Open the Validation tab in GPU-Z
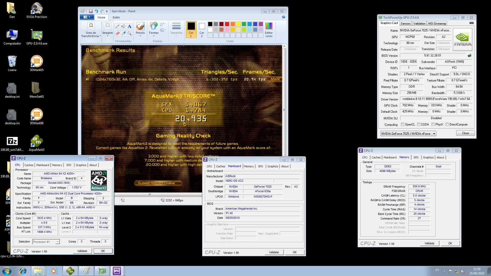The height and width of the screenshot is (276, 491). [x=419, y=23]
